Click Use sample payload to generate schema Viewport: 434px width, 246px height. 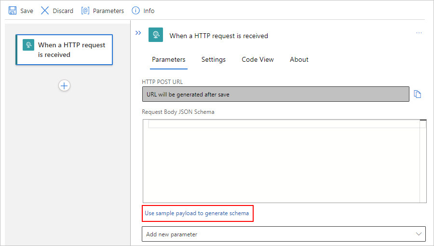(197, 213)
